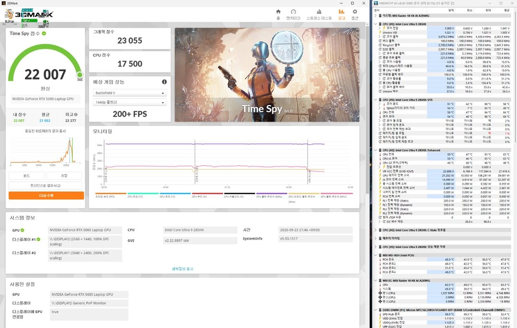Switch to the Results tab in 3DMark
This screenshot has width=517, height=328.
pyautogui.click(x=341, y=14)
